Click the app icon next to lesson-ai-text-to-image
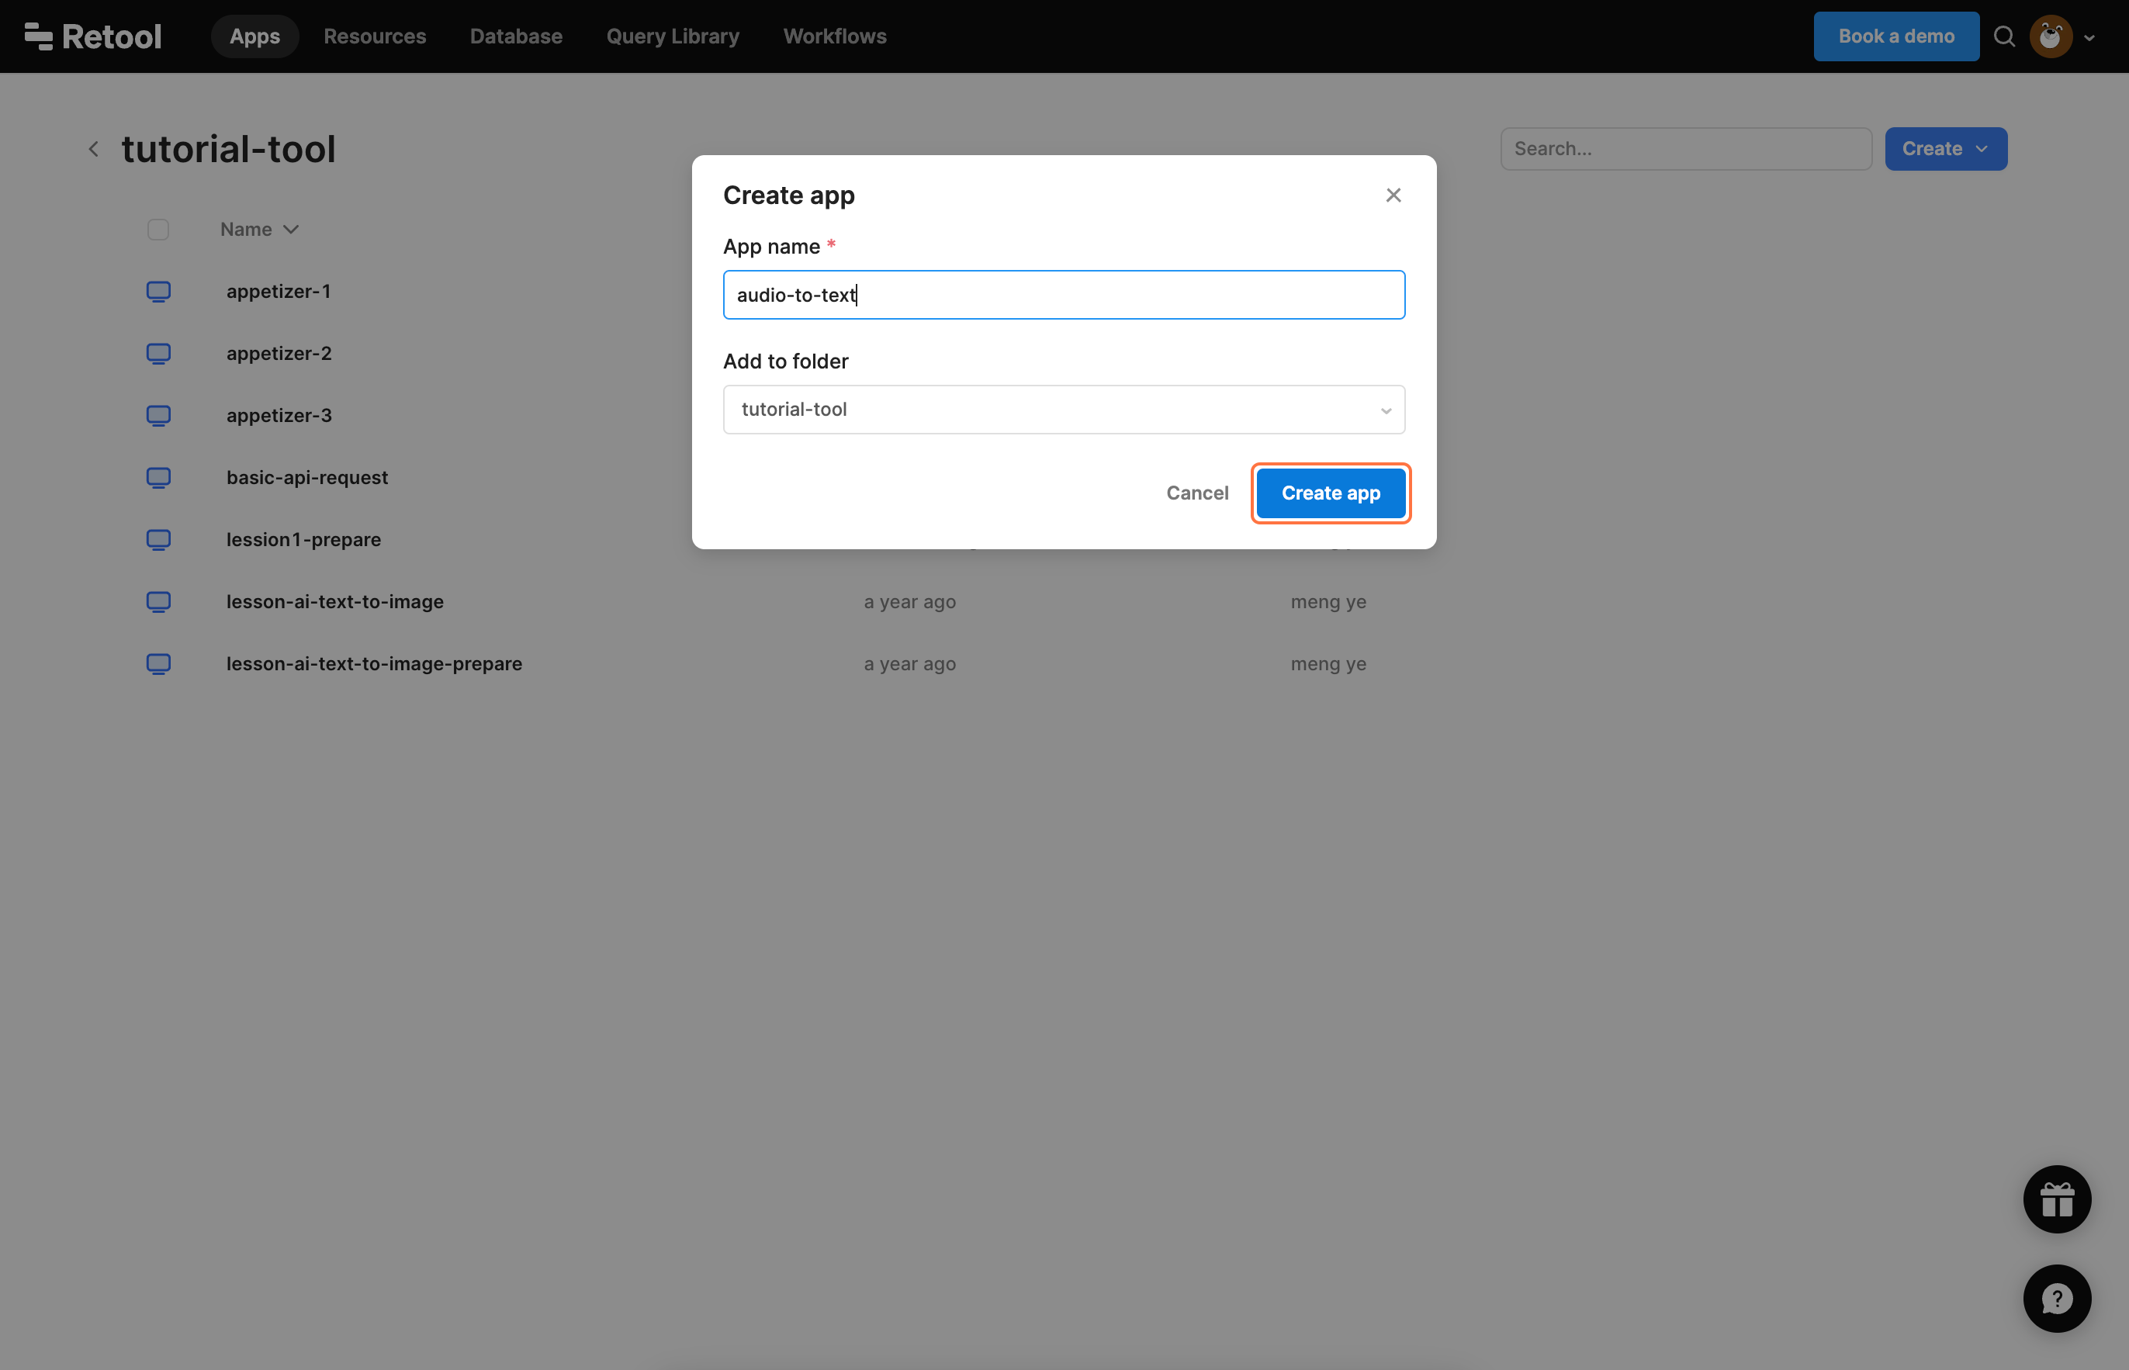This screenshot has height=1370, width=2129. 158,602
